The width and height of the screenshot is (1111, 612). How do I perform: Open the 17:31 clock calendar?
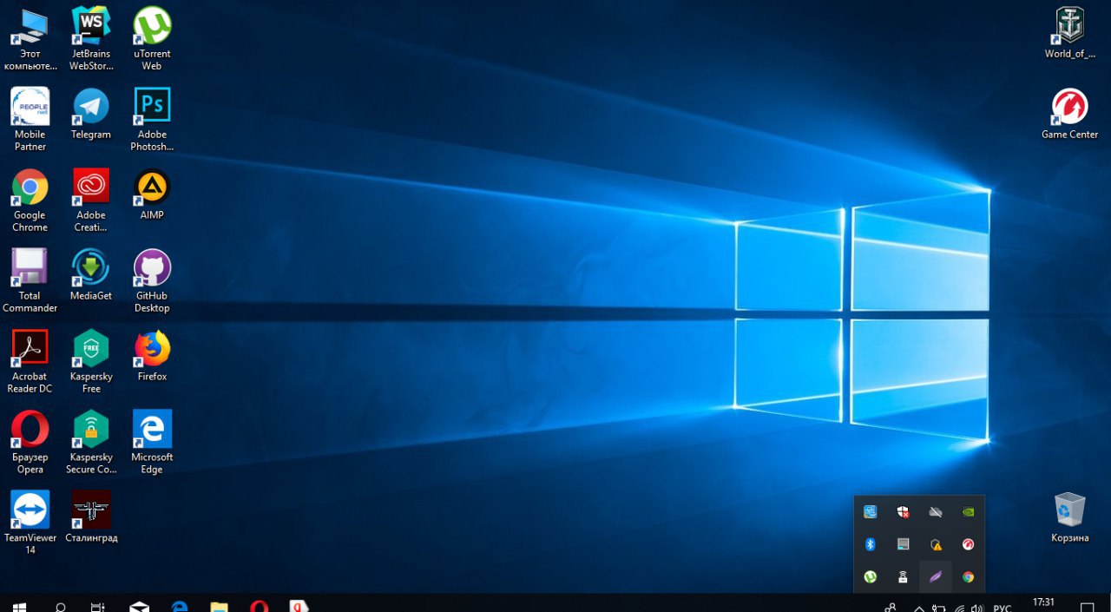coord(1044,603)
